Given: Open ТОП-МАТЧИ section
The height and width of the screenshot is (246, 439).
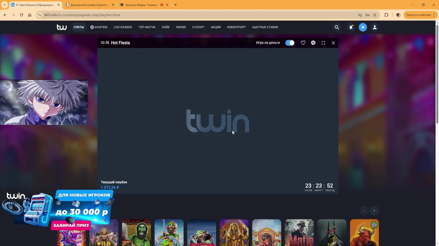Looking at the screenshot, I should coord(147,27).
